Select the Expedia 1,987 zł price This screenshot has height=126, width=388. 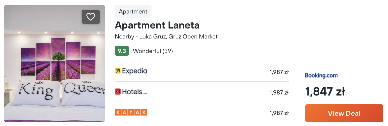279,72
